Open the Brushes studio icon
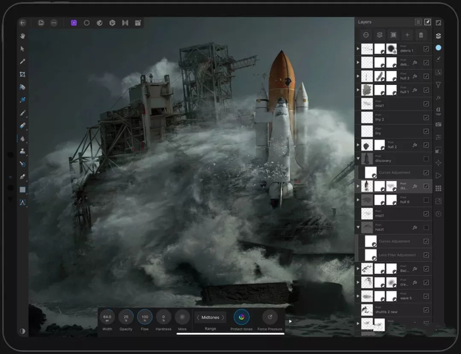This screenshot has width=461, height=354. pos(439,59)
